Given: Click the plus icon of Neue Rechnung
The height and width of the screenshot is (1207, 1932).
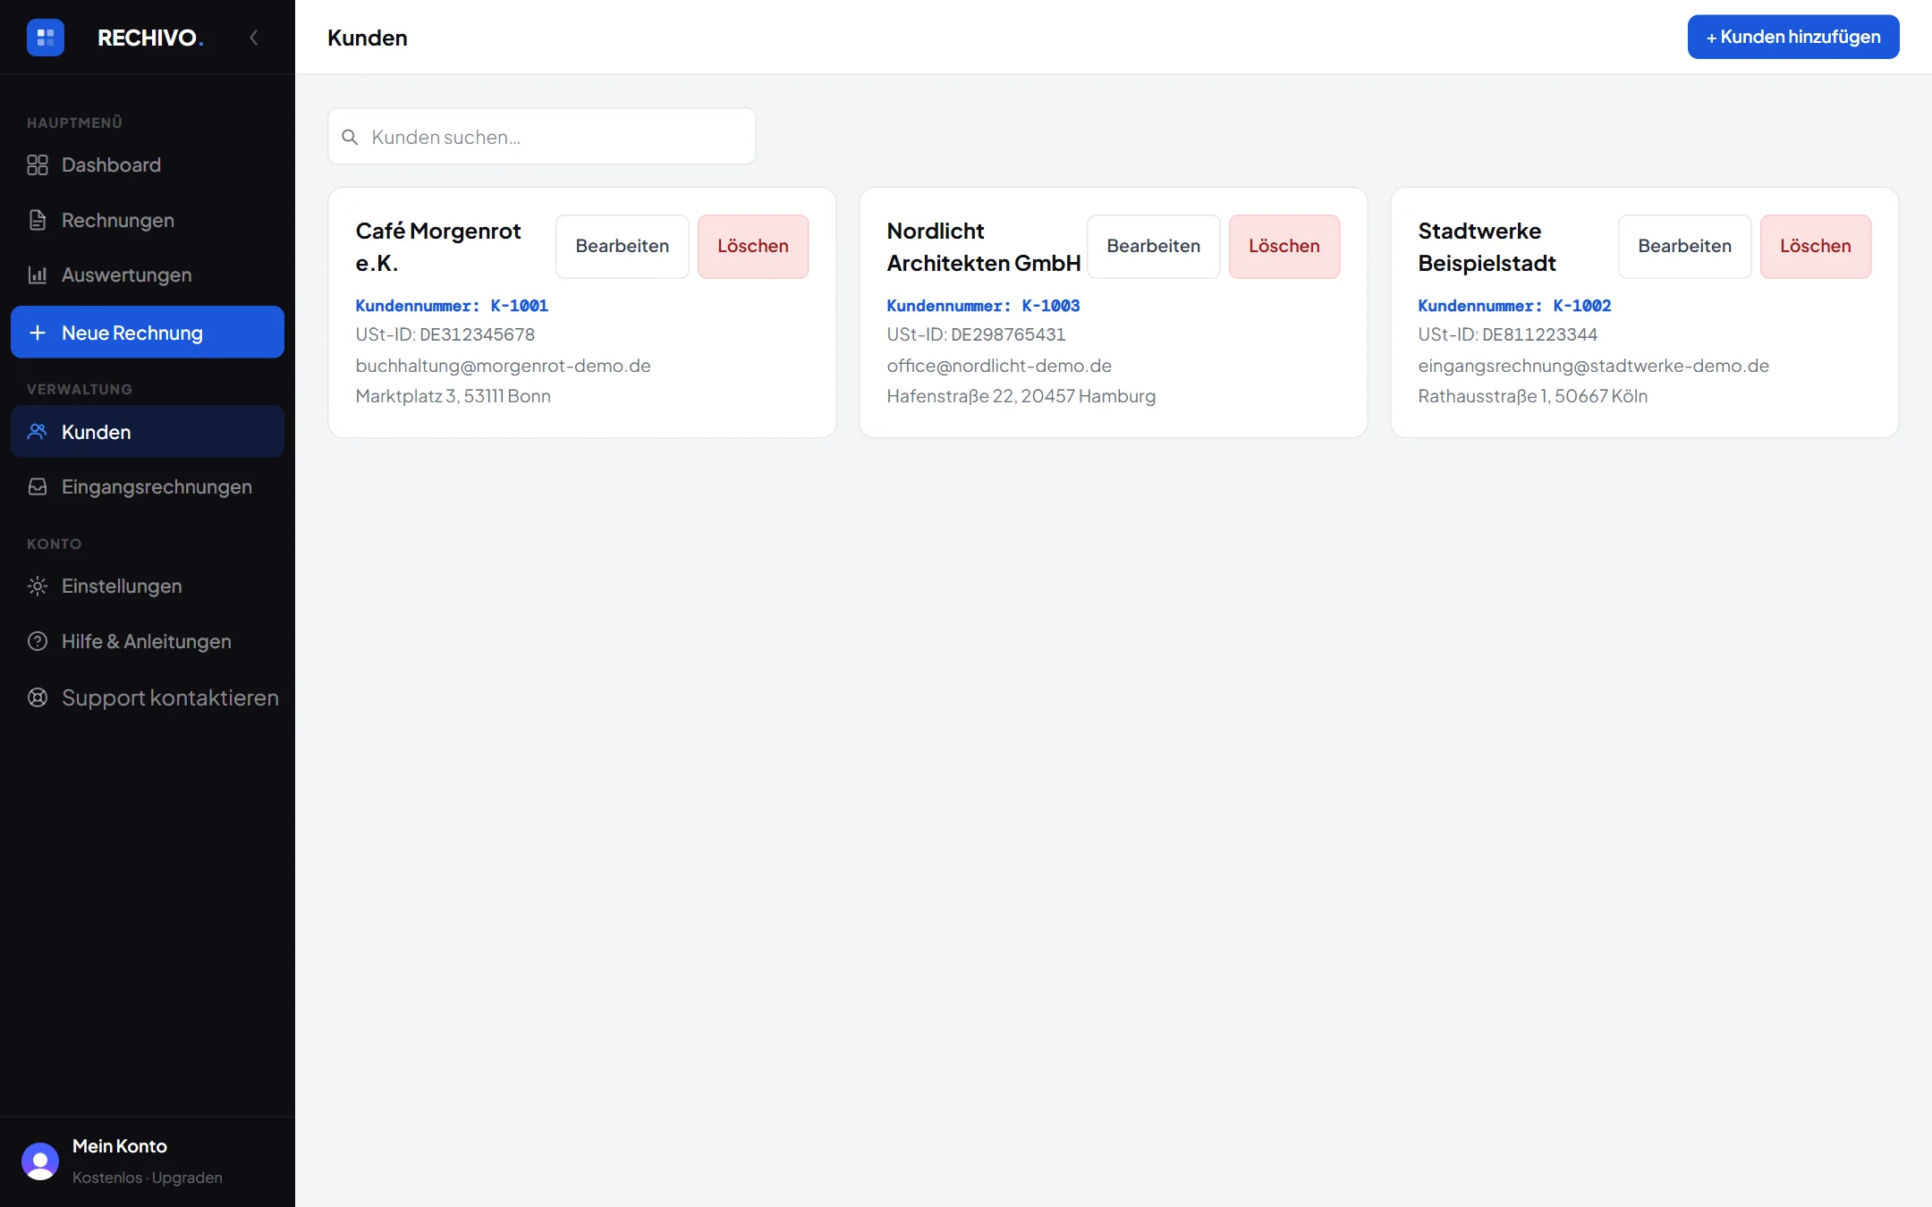Looking at the screenshot, I should coord(38,333).
